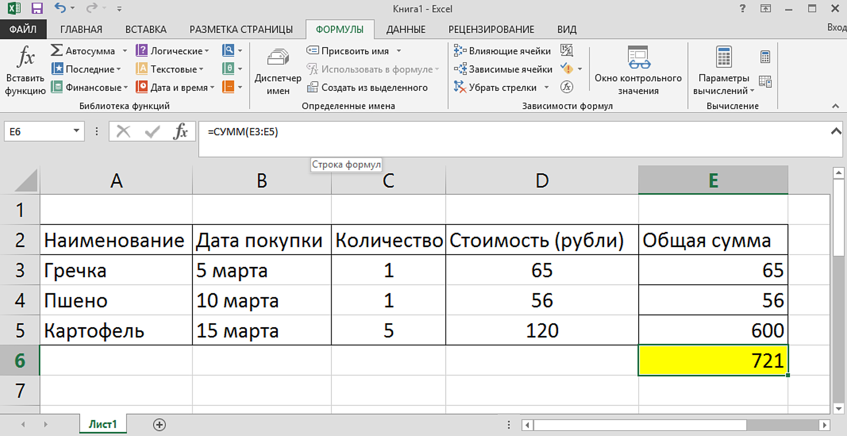This screenshot has height=436, width=847.
Task: Open the Name Box dropdown arrow
Action: point(76,131)
